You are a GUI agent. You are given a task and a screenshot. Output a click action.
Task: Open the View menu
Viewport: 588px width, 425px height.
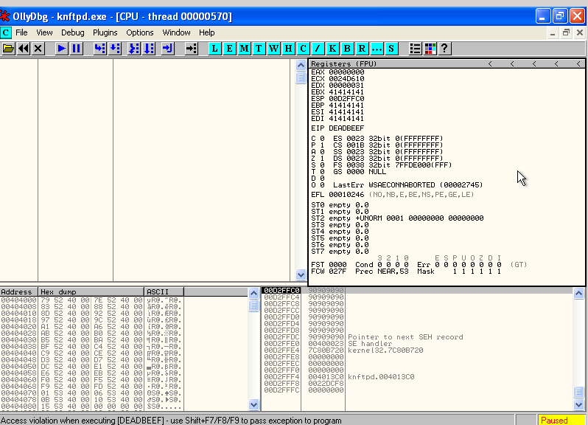(44, 32)
